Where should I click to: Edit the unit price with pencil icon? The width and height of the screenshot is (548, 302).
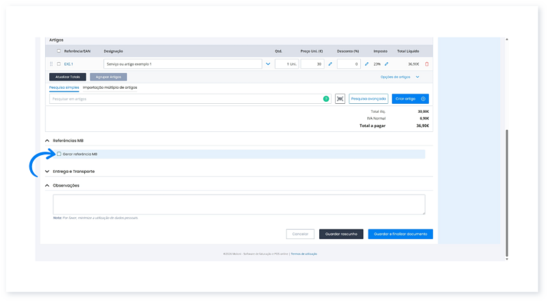click(x=330, y=64)
